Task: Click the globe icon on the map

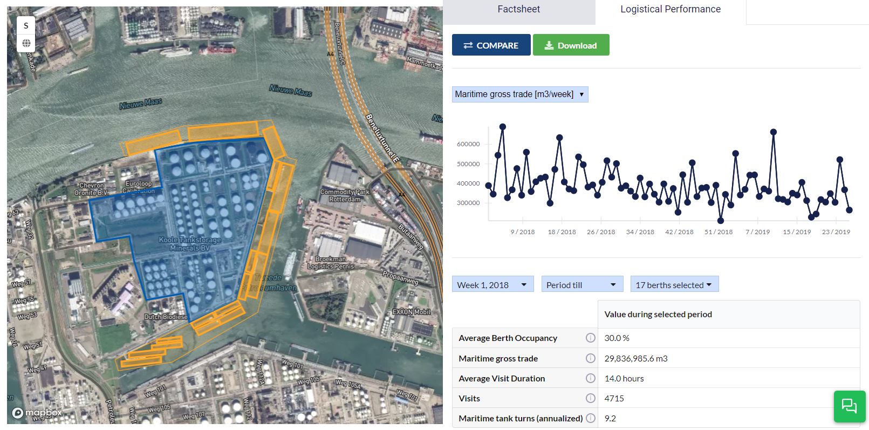Action: (x=26, y=43)
